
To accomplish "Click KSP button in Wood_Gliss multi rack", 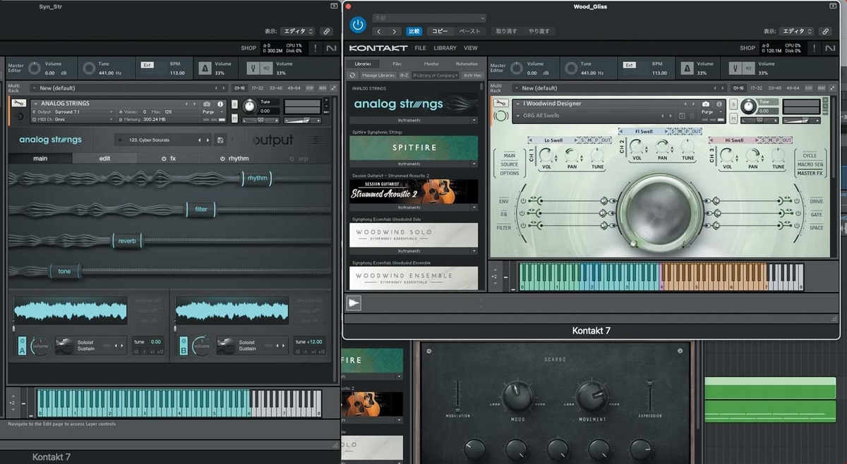I will click(808, 88).
